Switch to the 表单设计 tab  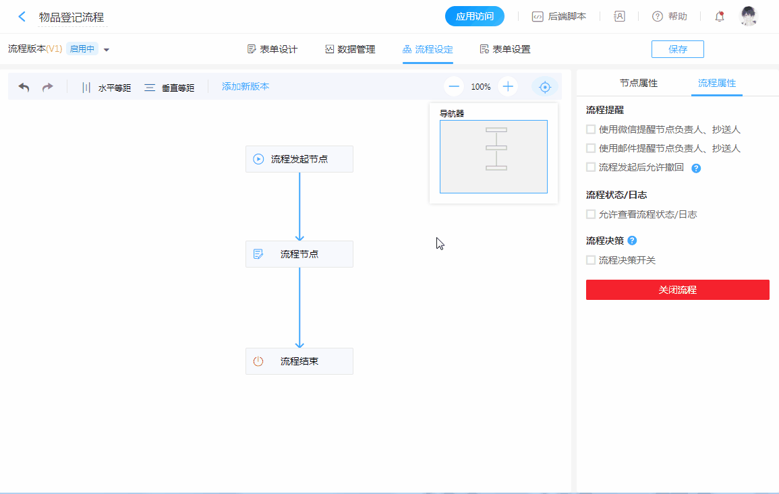(272, 49)
